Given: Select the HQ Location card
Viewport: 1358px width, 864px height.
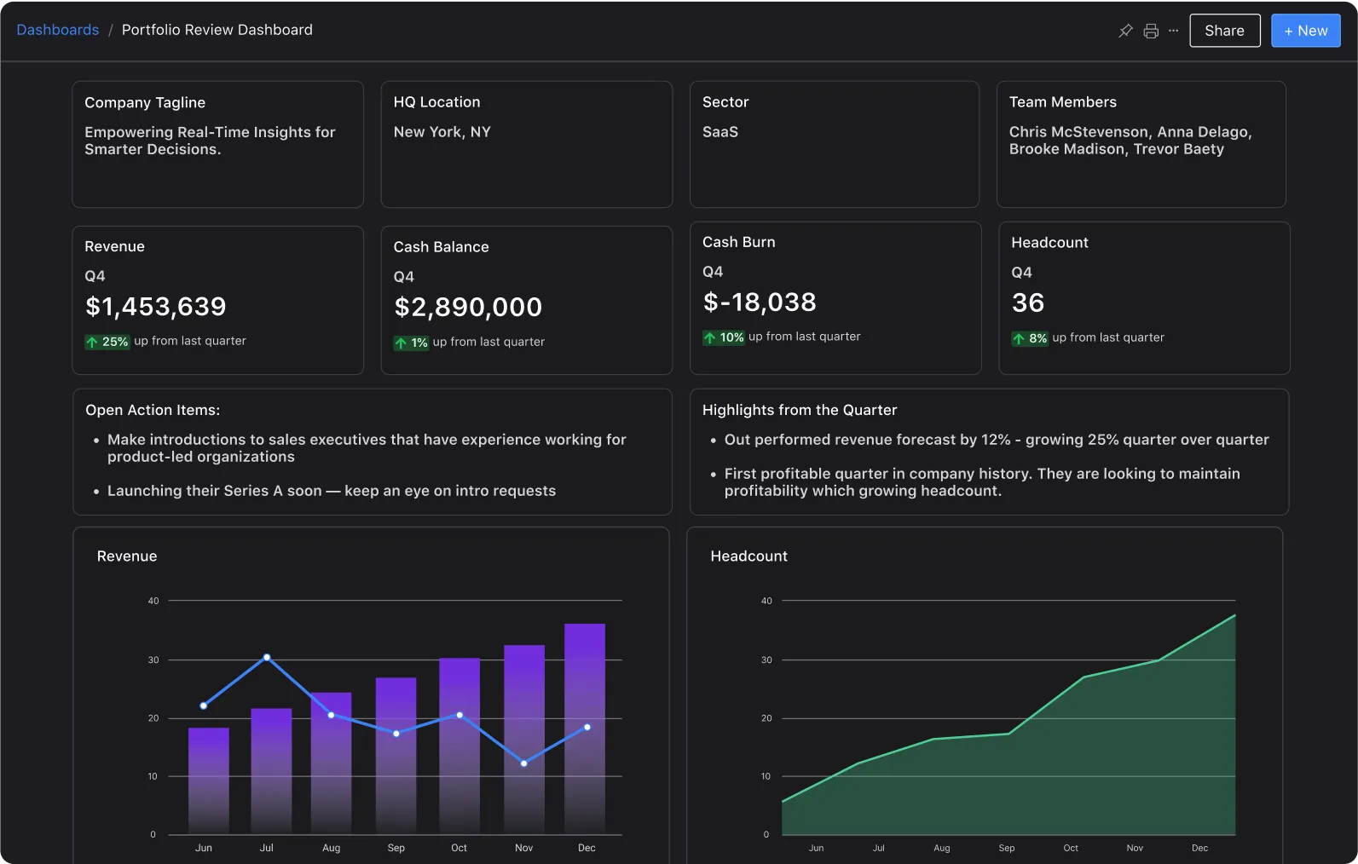Looking at the screenshot, I should point(526,144).
